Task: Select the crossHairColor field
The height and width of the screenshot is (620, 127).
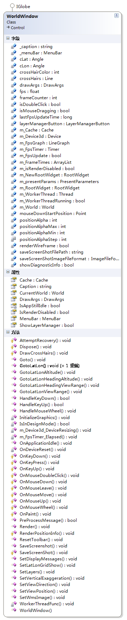Action: (39, 72)
